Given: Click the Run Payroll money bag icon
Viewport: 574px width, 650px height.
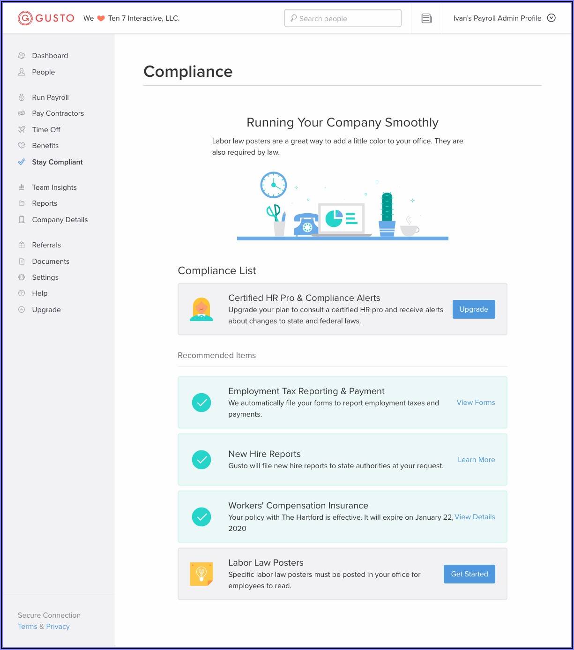Looking at the screenshot, I should 22,97.
